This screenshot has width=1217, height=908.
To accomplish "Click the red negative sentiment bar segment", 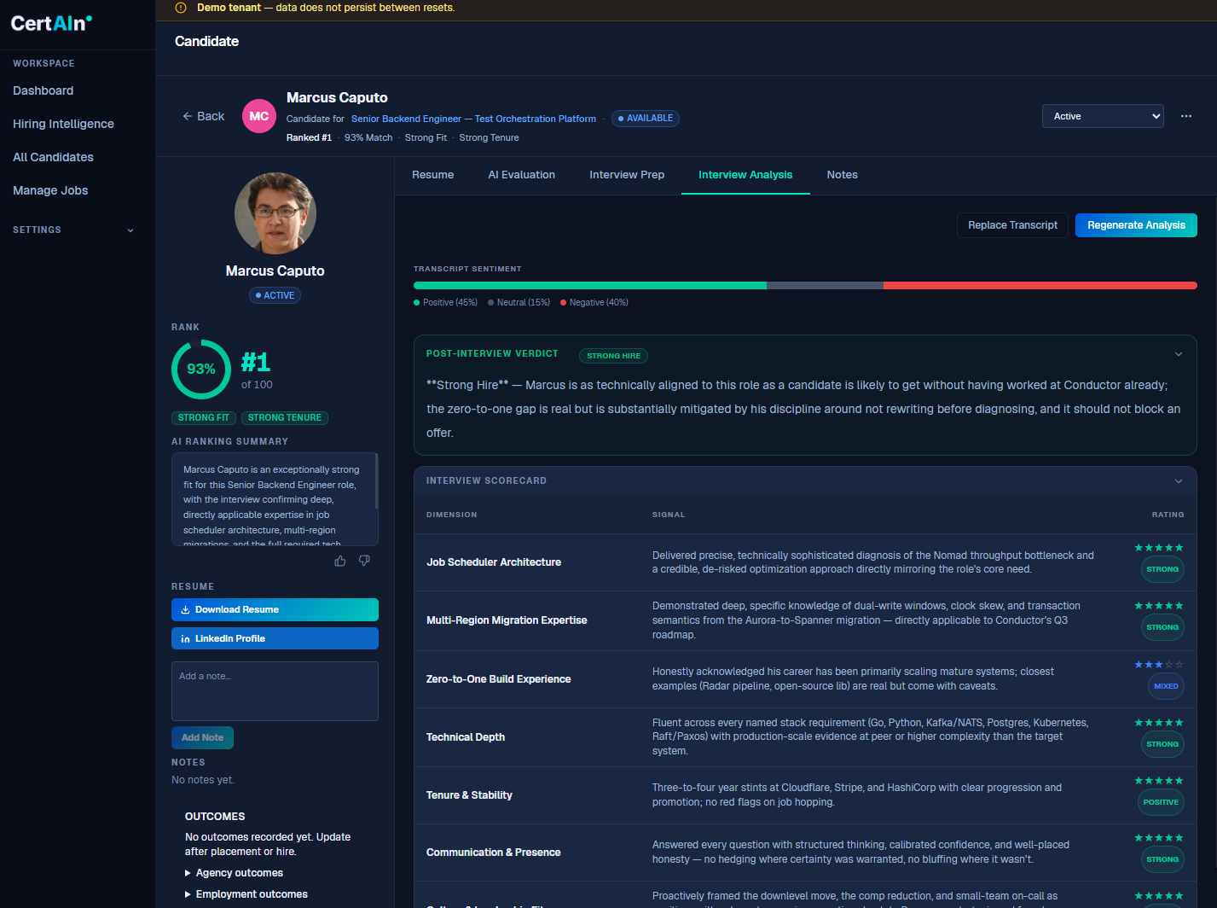I will click(1040, 285).
